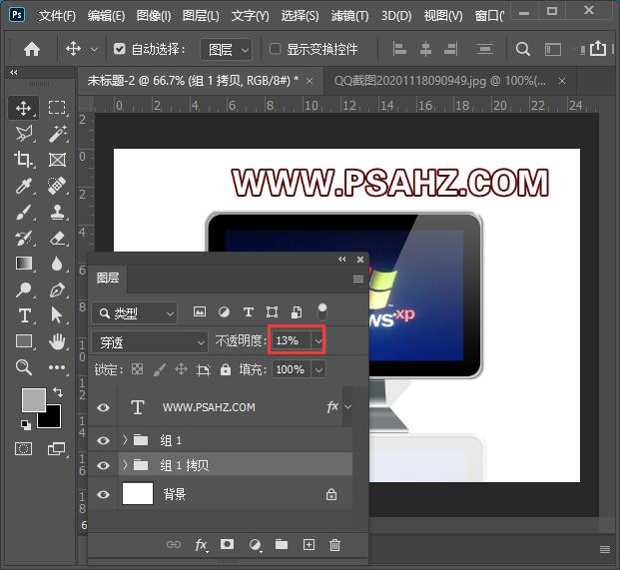The height and width of the screenshot is (570, 620).
Task: Toggle the layer filter on/off switch
Action: coord(322,311)
